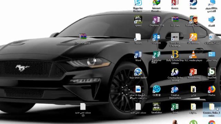221x124 pixels.
Task: Select the highlighted Counter_Strike_Source folder
Action: coord(212,110)
